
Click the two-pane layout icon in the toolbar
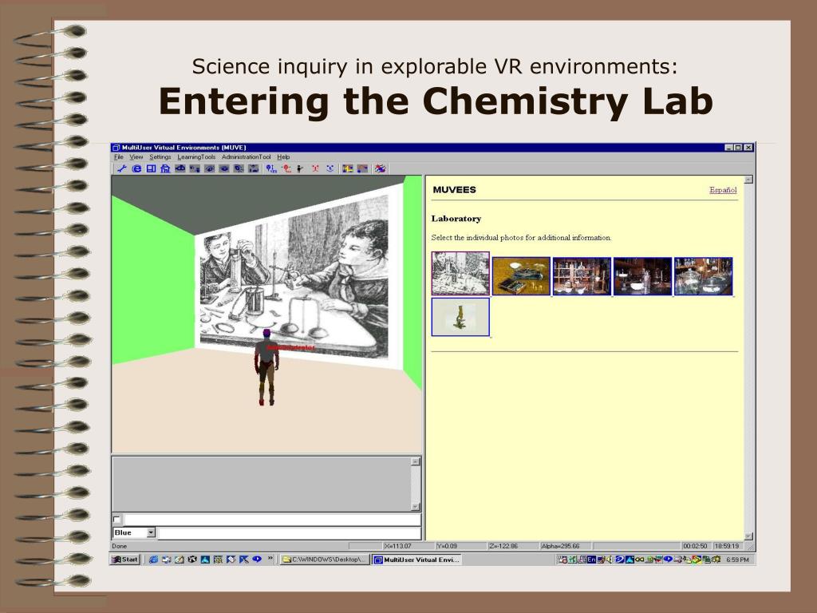pos(151,168)
